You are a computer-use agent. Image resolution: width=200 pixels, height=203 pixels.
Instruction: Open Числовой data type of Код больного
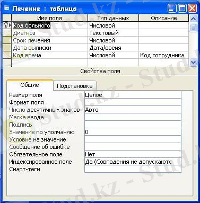[113, 25]
